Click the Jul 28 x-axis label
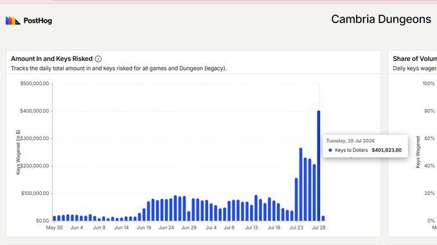437x245 pixels. pos(319,228)
